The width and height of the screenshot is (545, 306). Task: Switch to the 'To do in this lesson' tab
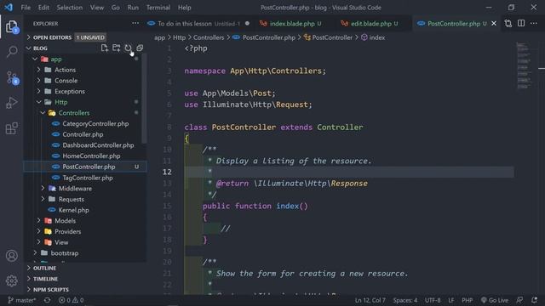tap(198, 23)
